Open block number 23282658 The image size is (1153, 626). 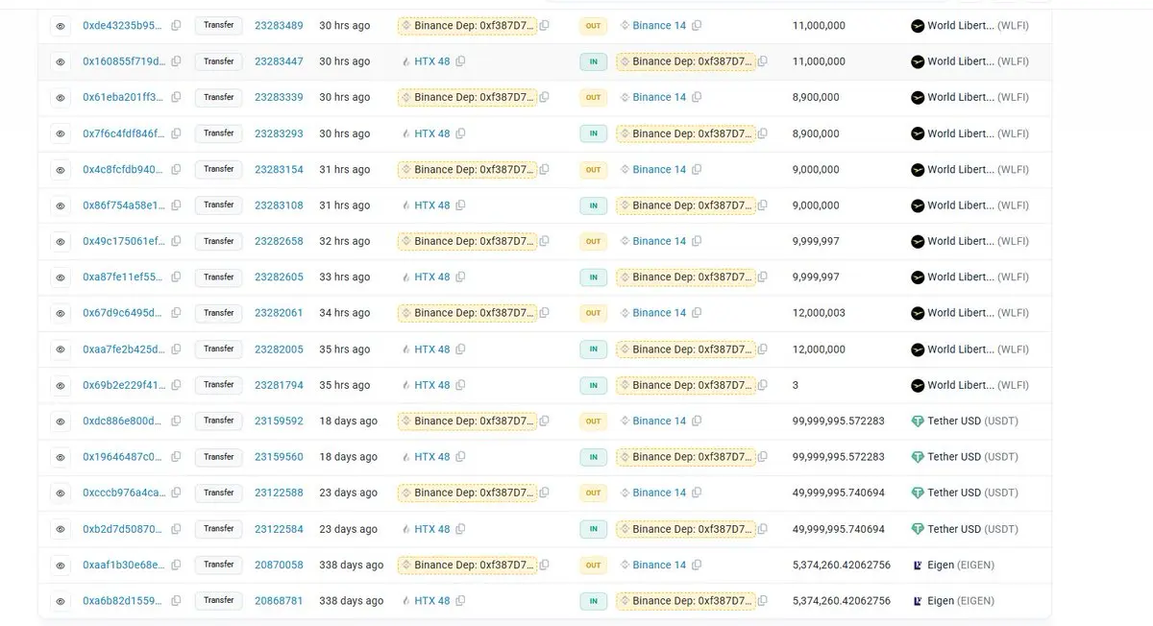(x=279, y=241)
